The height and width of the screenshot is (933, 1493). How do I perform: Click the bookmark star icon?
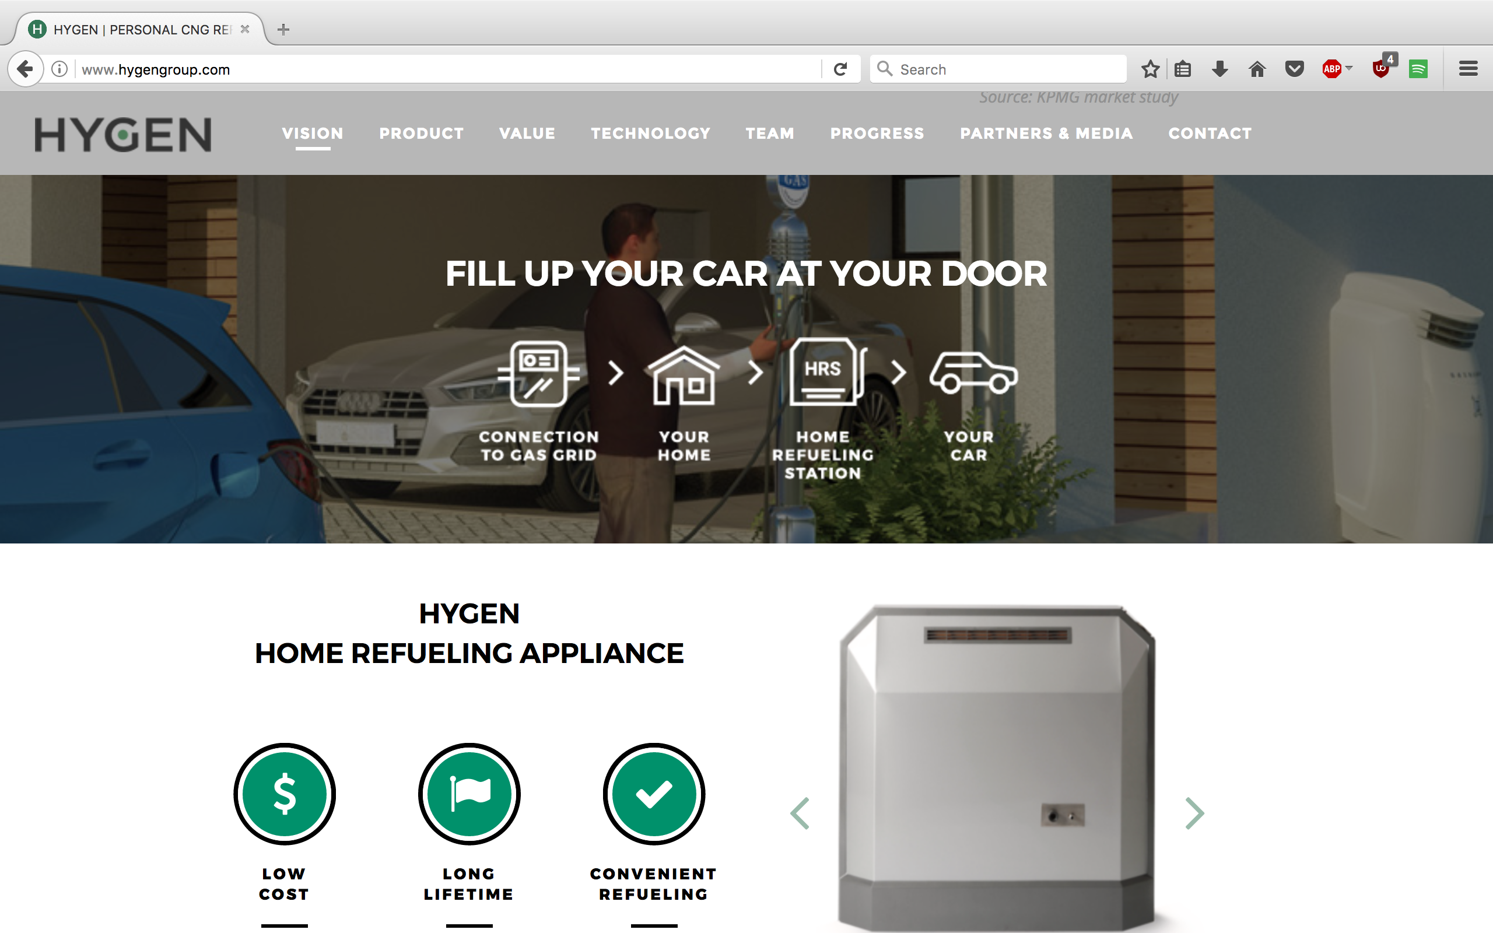pyautogui.click(x=1150, y=69)
